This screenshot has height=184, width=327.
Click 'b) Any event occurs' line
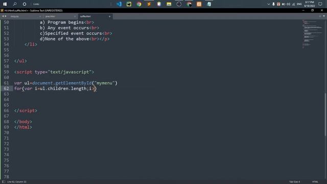pyautogui.click(x=69, y=28)
